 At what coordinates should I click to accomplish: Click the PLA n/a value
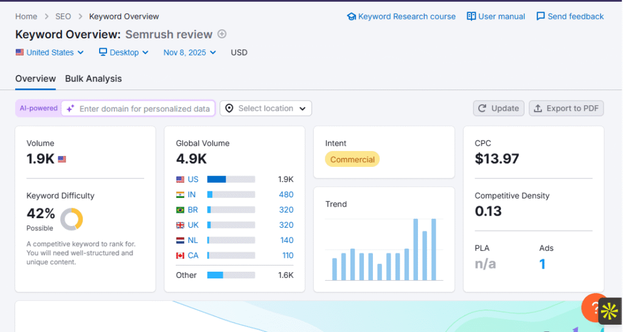tap(485, 264)
